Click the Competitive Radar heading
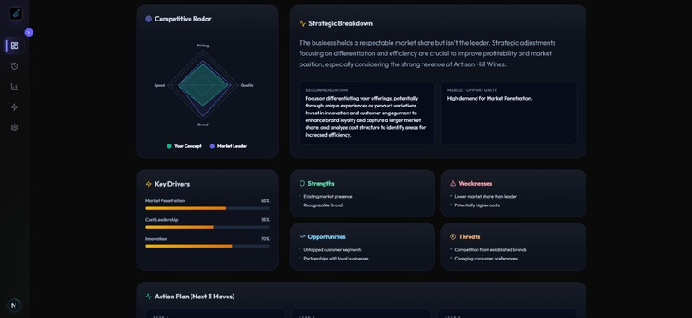 coord(183,19)
